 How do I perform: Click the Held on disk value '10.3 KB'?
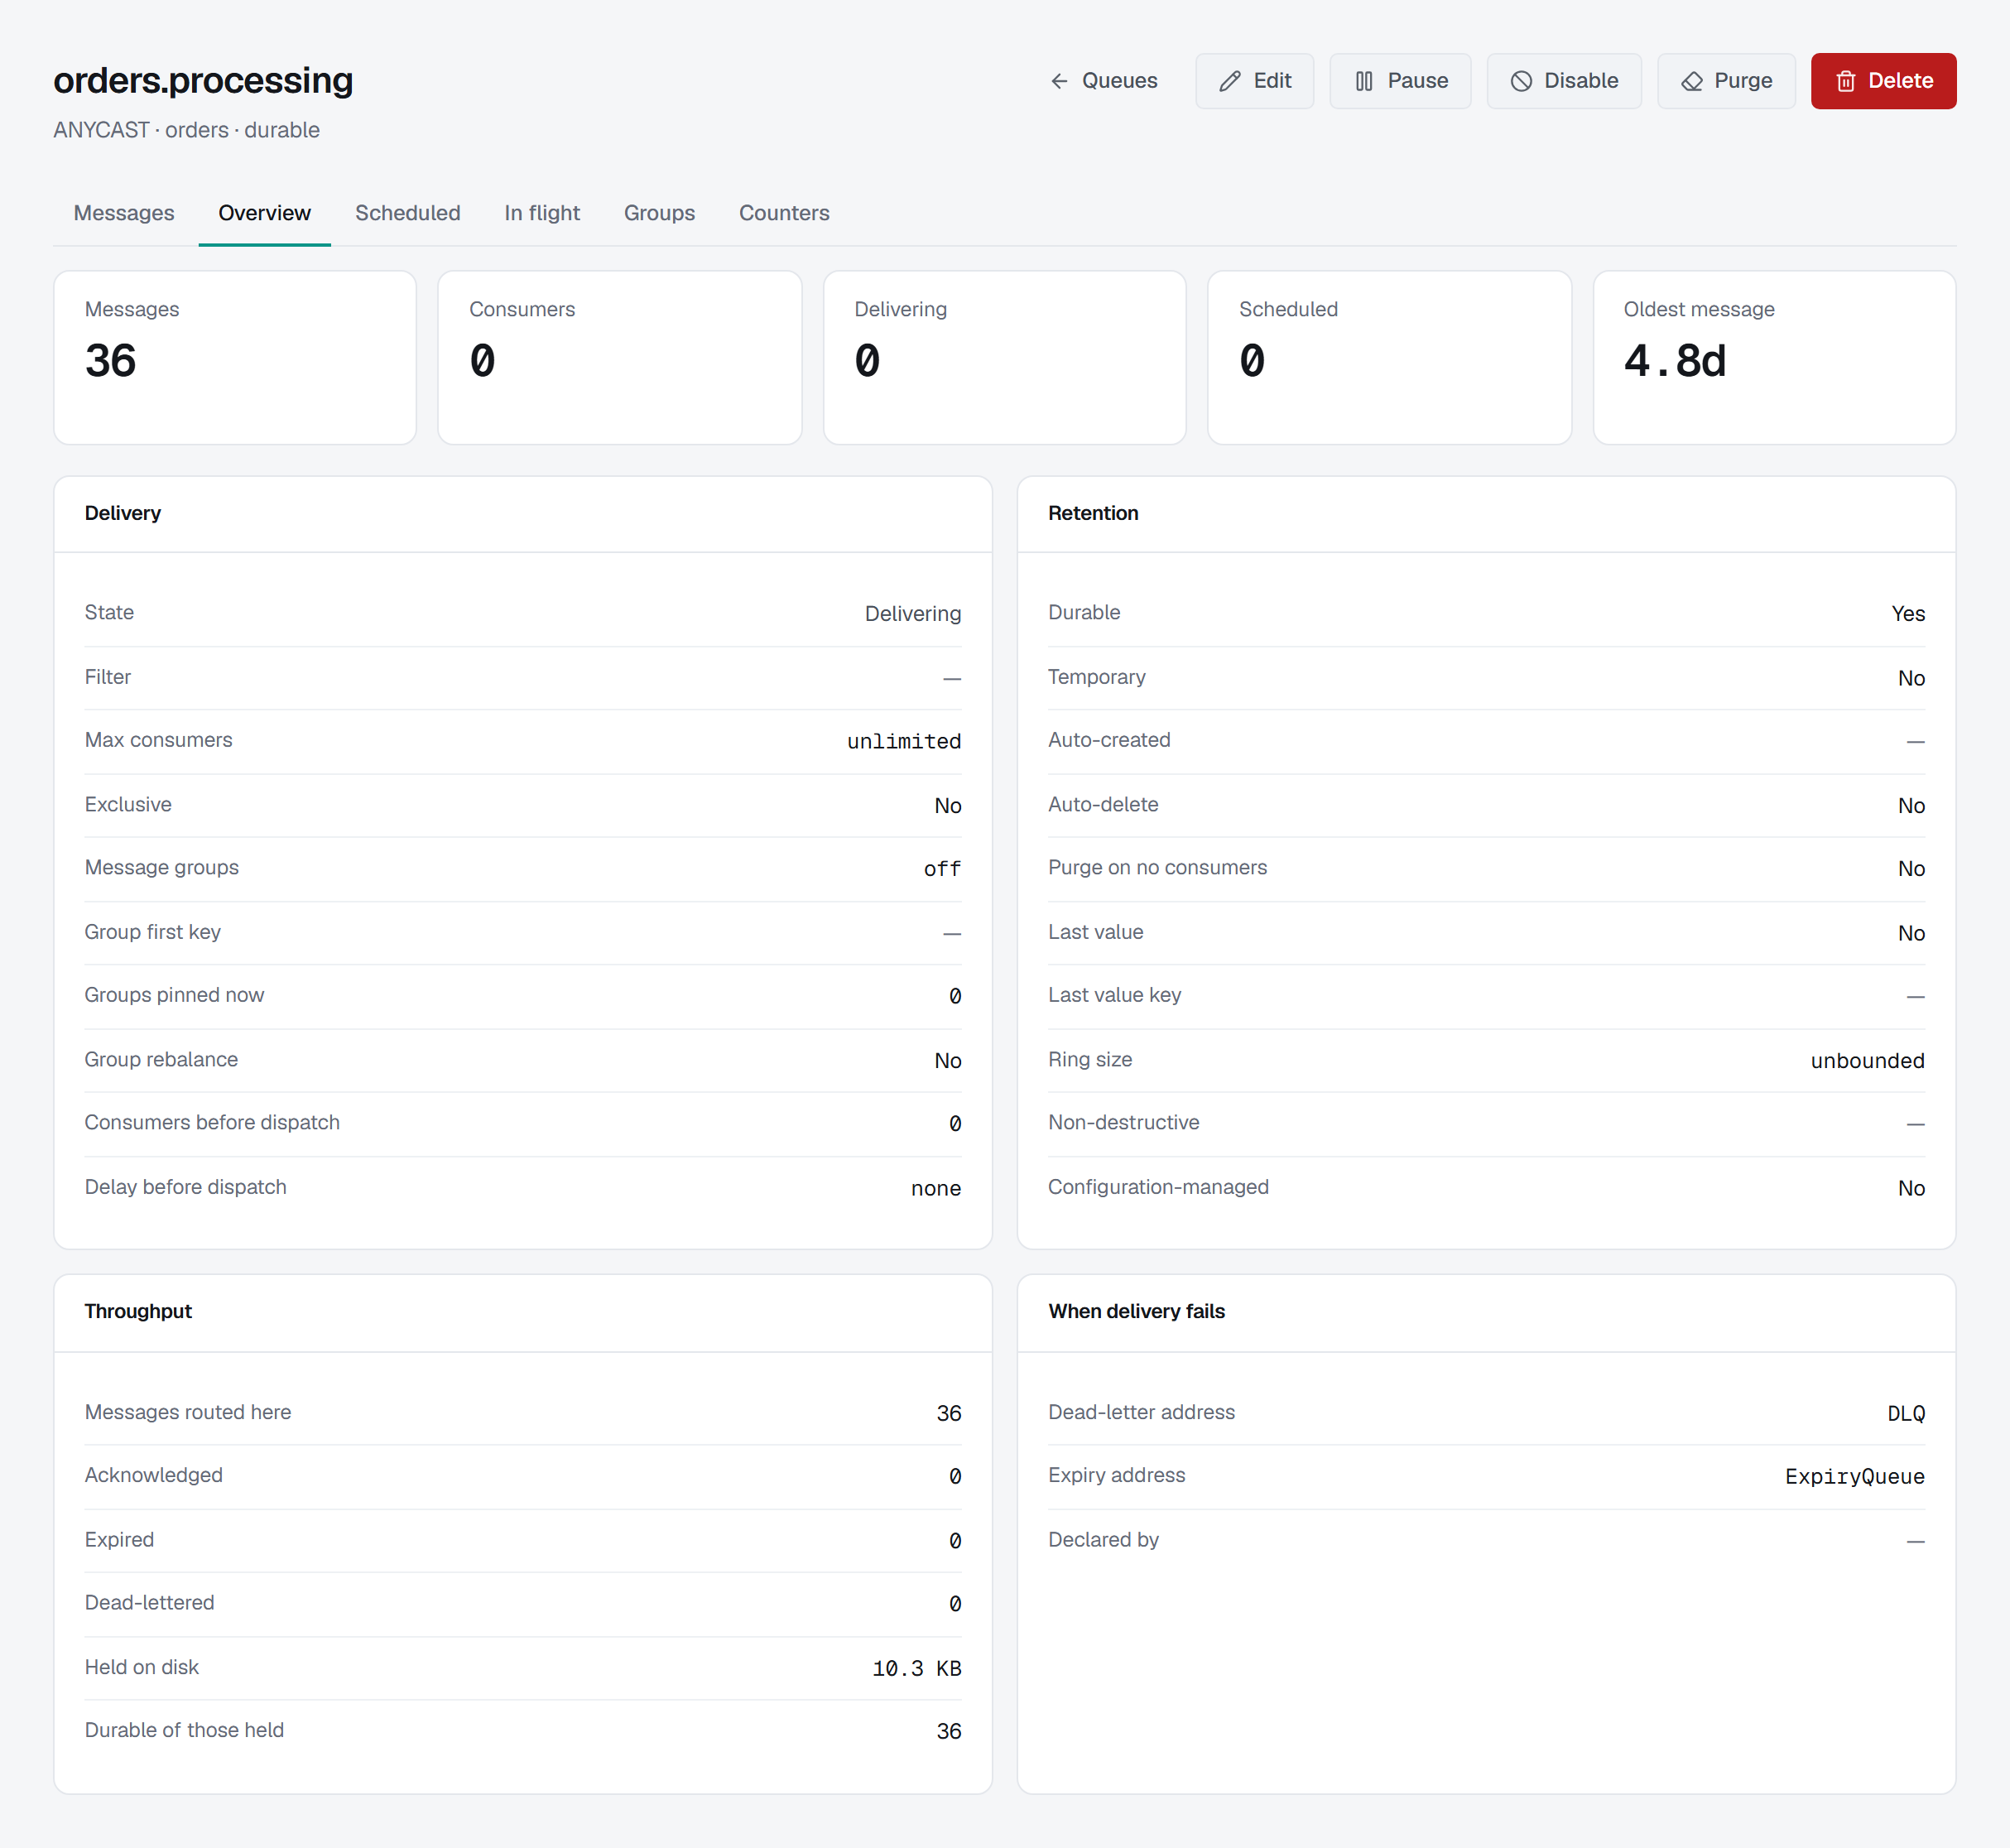(916, 1668)
